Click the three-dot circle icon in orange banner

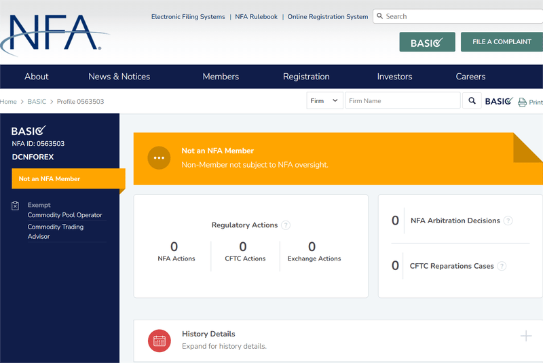coord(159,158)
